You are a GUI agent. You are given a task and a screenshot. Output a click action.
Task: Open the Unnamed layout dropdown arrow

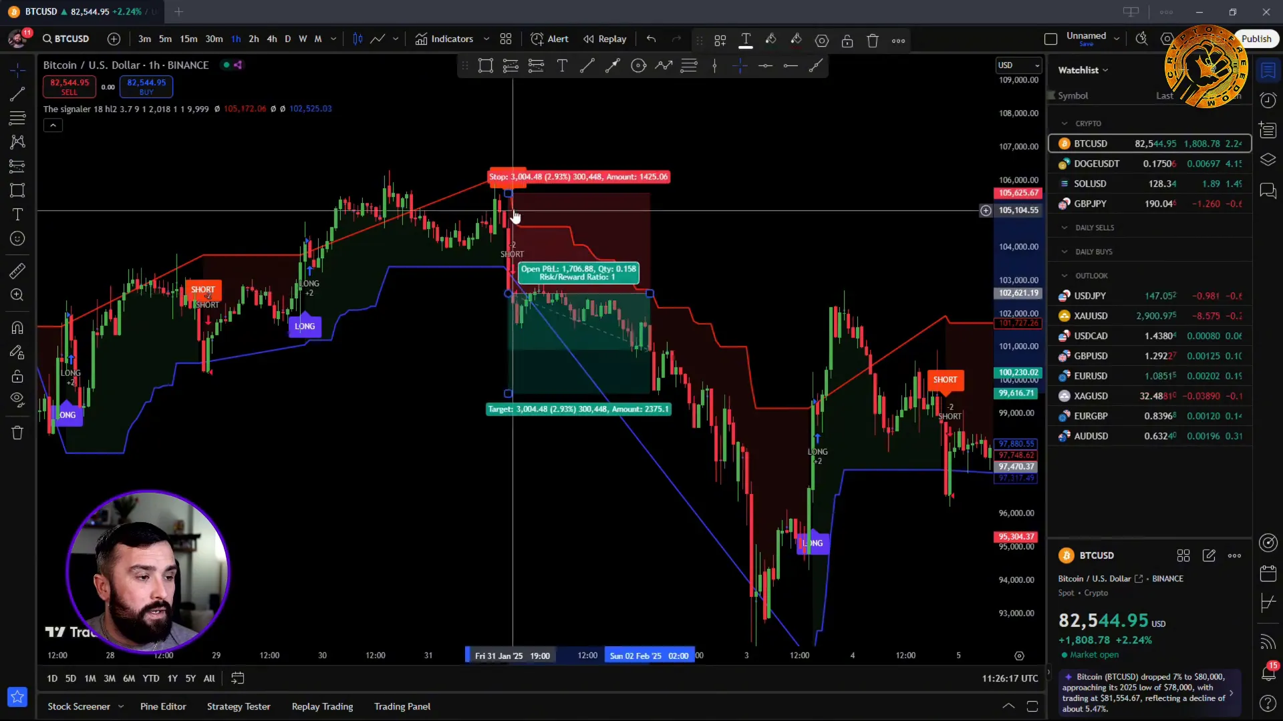tap(1117, 39)
